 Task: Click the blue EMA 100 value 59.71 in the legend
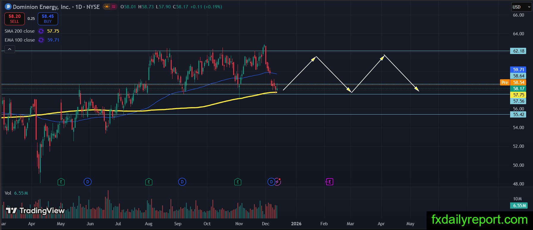[x=53, y=40]
